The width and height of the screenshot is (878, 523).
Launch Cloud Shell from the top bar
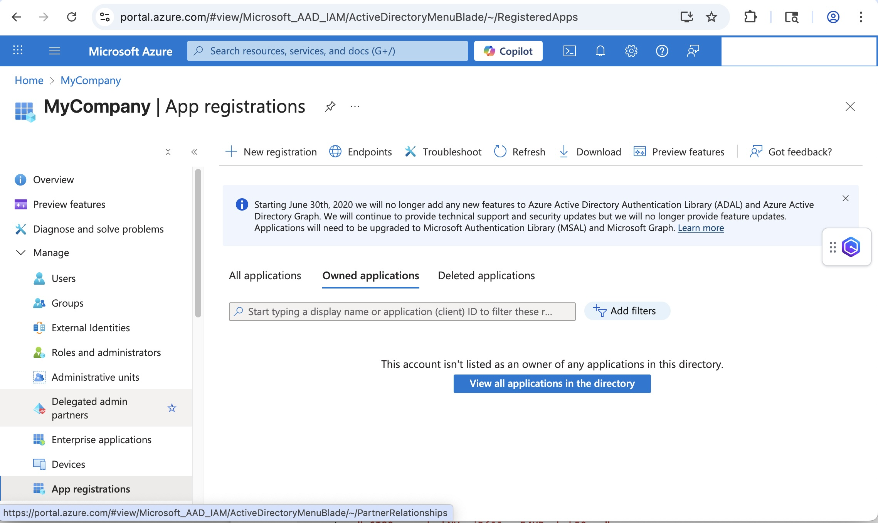[570, 51]
